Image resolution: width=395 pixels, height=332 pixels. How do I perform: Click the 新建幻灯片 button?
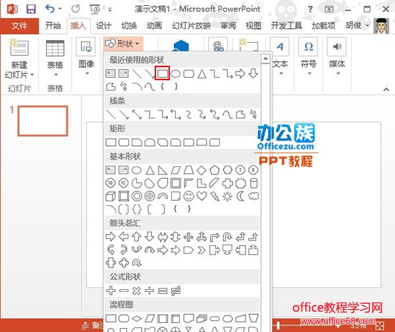[x=19, y=59]
